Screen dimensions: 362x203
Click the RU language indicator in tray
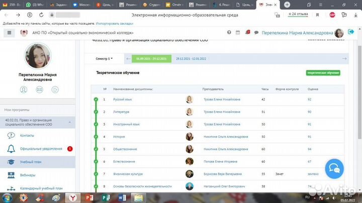307,197
